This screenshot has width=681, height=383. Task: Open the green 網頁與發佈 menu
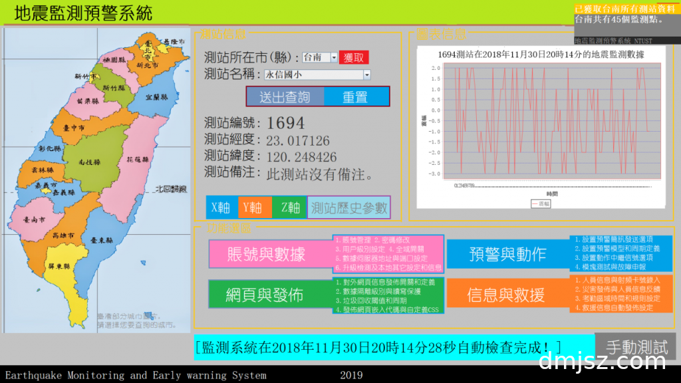click(264, 295)
